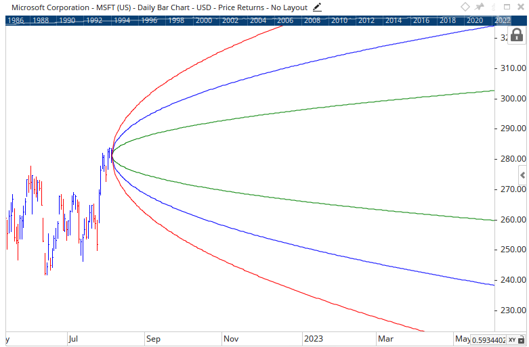Select 2012 on the year navigator bar
The image size is (529, 347).
tap(366, 20)
